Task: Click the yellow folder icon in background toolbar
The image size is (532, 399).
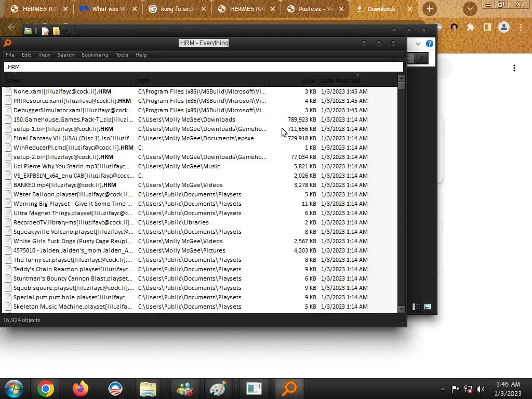Action: click(x=56, y=31)
